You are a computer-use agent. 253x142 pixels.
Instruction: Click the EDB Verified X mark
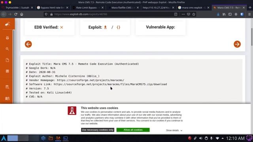pos(62,27)
